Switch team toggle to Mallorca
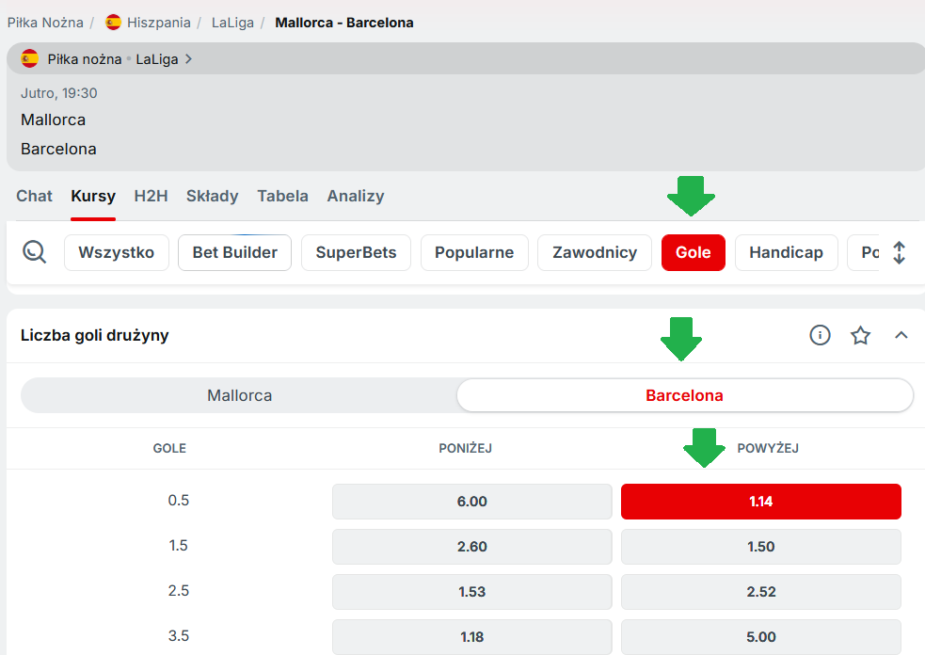This screenshot has height=655, width=925. (x=239, y=395)
